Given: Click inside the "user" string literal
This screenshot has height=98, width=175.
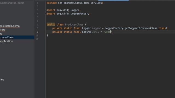Looking at the screenshot, I should point(107,32).
